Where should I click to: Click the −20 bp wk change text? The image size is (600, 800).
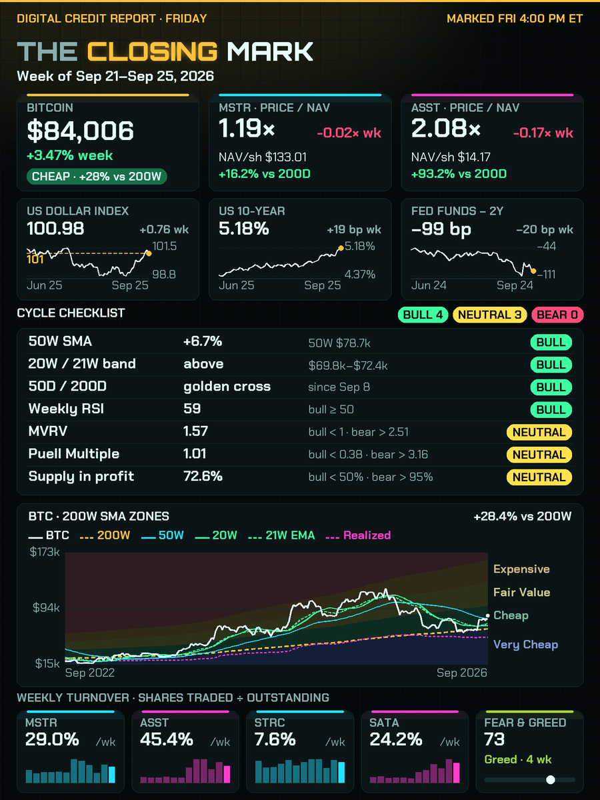click(545, 229)
